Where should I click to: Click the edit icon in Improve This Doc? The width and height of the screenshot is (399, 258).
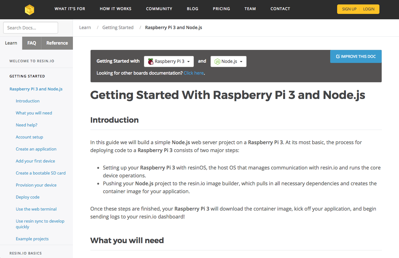[x=338, y=57]
